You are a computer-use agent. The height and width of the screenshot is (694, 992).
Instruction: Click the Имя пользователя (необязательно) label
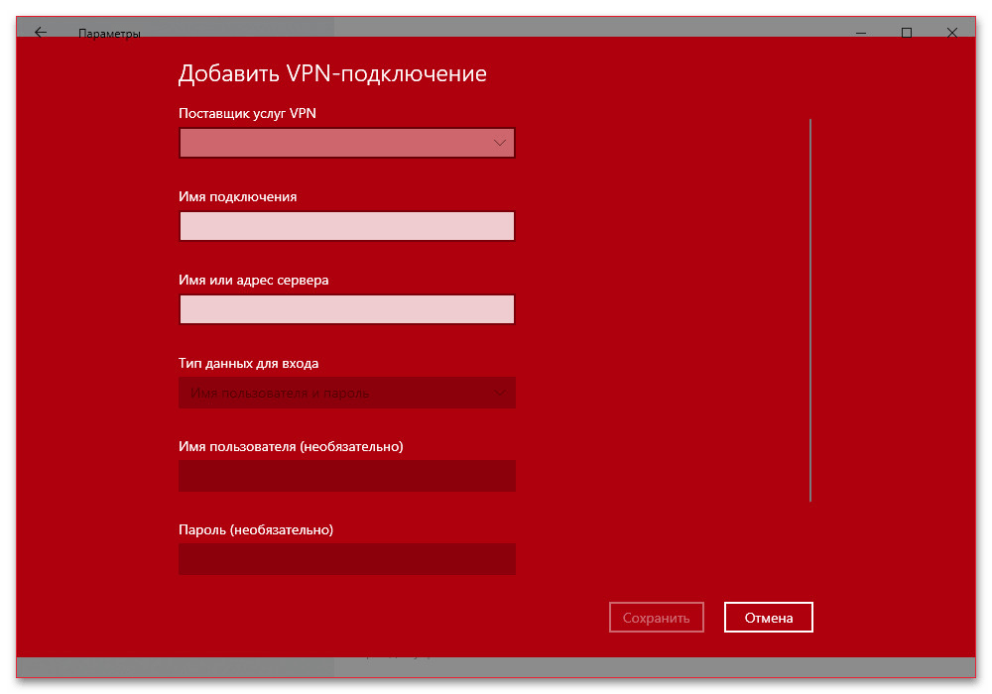tap(291, 447)
